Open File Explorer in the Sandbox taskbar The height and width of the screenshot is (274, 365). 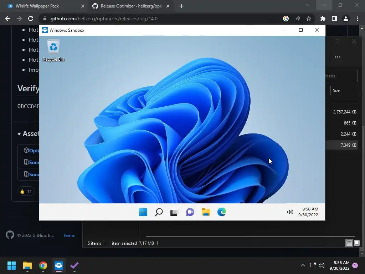[206, 212]
